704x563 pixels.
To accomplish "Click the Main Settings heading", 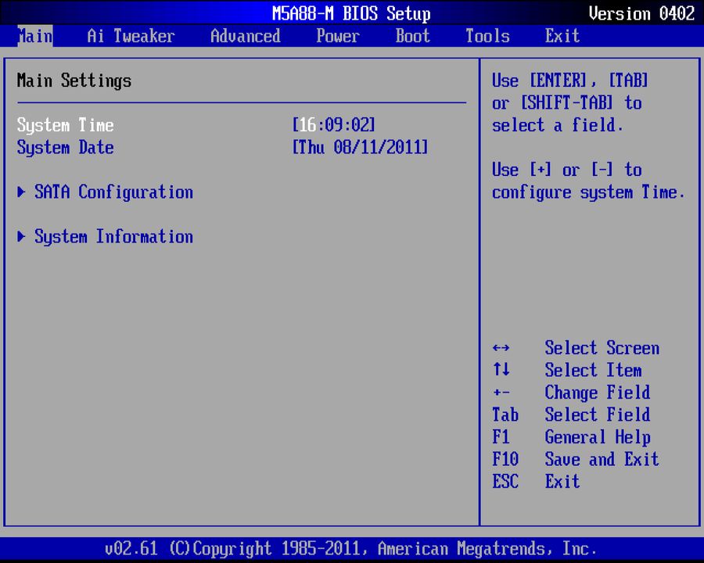I will (x=74, y=81).
